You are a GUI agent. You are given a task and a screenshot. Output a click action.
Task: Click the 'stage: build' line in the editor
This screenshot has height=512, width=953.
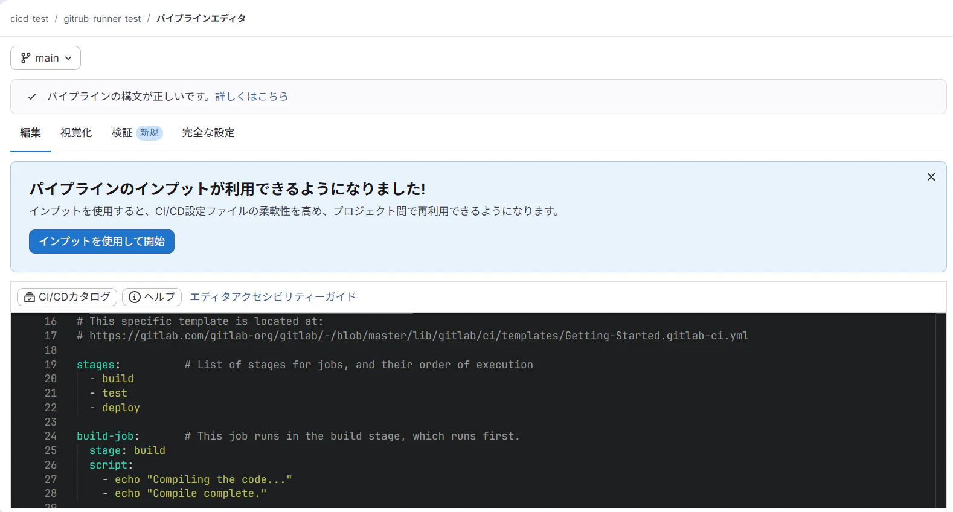coord(127,450)
